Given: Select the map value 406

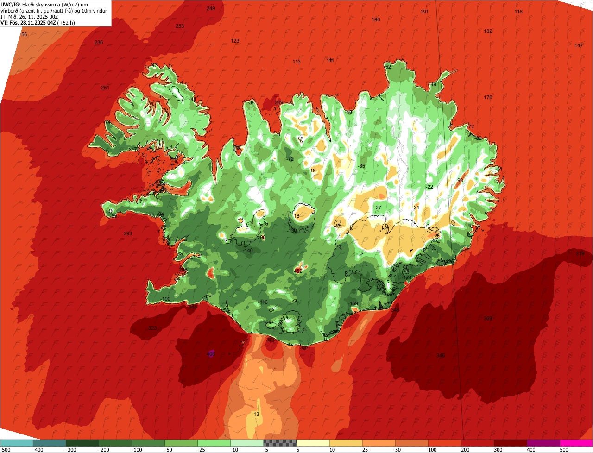Looking at the screenshot, I should tap(211, 354).
